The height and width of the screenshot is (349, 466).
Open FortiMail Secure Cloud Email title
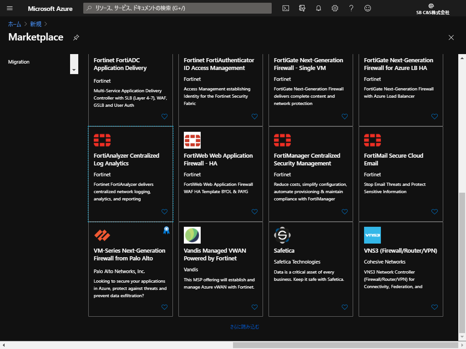pyautogui.click(x=394, y=160)
